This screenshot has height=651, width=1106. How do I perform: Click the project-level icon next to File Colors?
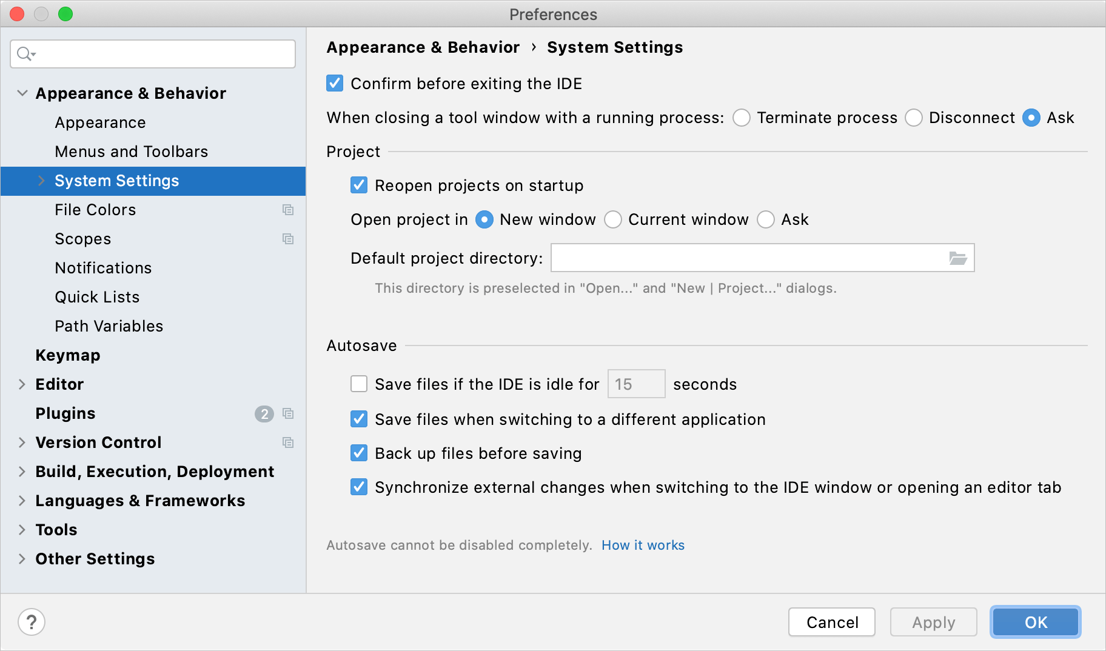coord(288,210)
